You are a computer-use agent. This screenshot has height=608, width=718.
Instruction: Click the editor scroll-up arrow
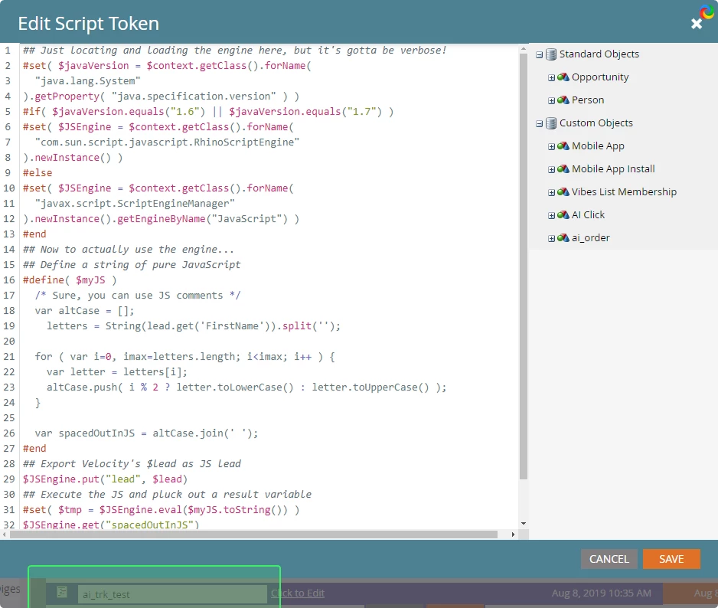(524, 48)
